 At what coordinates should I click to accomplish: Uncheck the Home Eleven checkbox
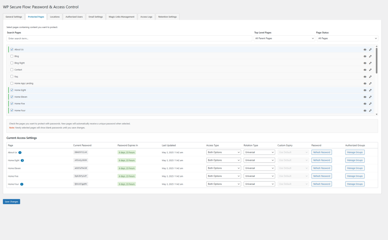[x=12, y=97]
